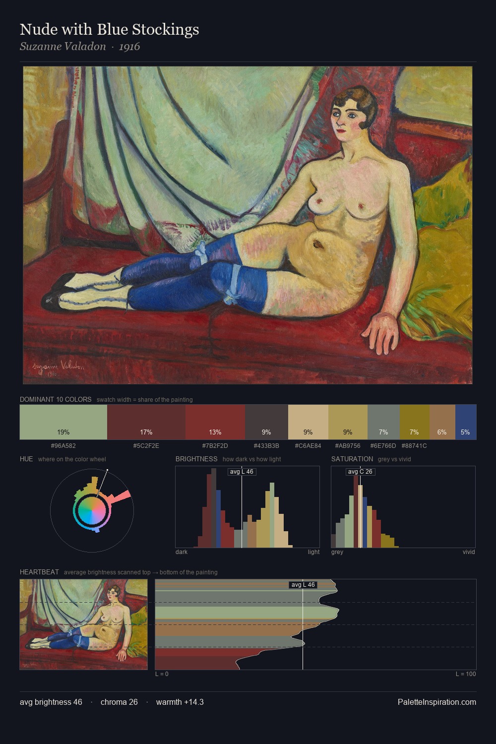
Task: Click the 'Suzanne Valadon · 1916' subtitle
Action: (x=80, y=47)
